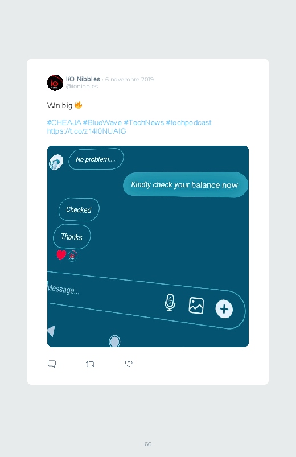Click the 'Kindly check your balance now' bubble

click(186, 185)
